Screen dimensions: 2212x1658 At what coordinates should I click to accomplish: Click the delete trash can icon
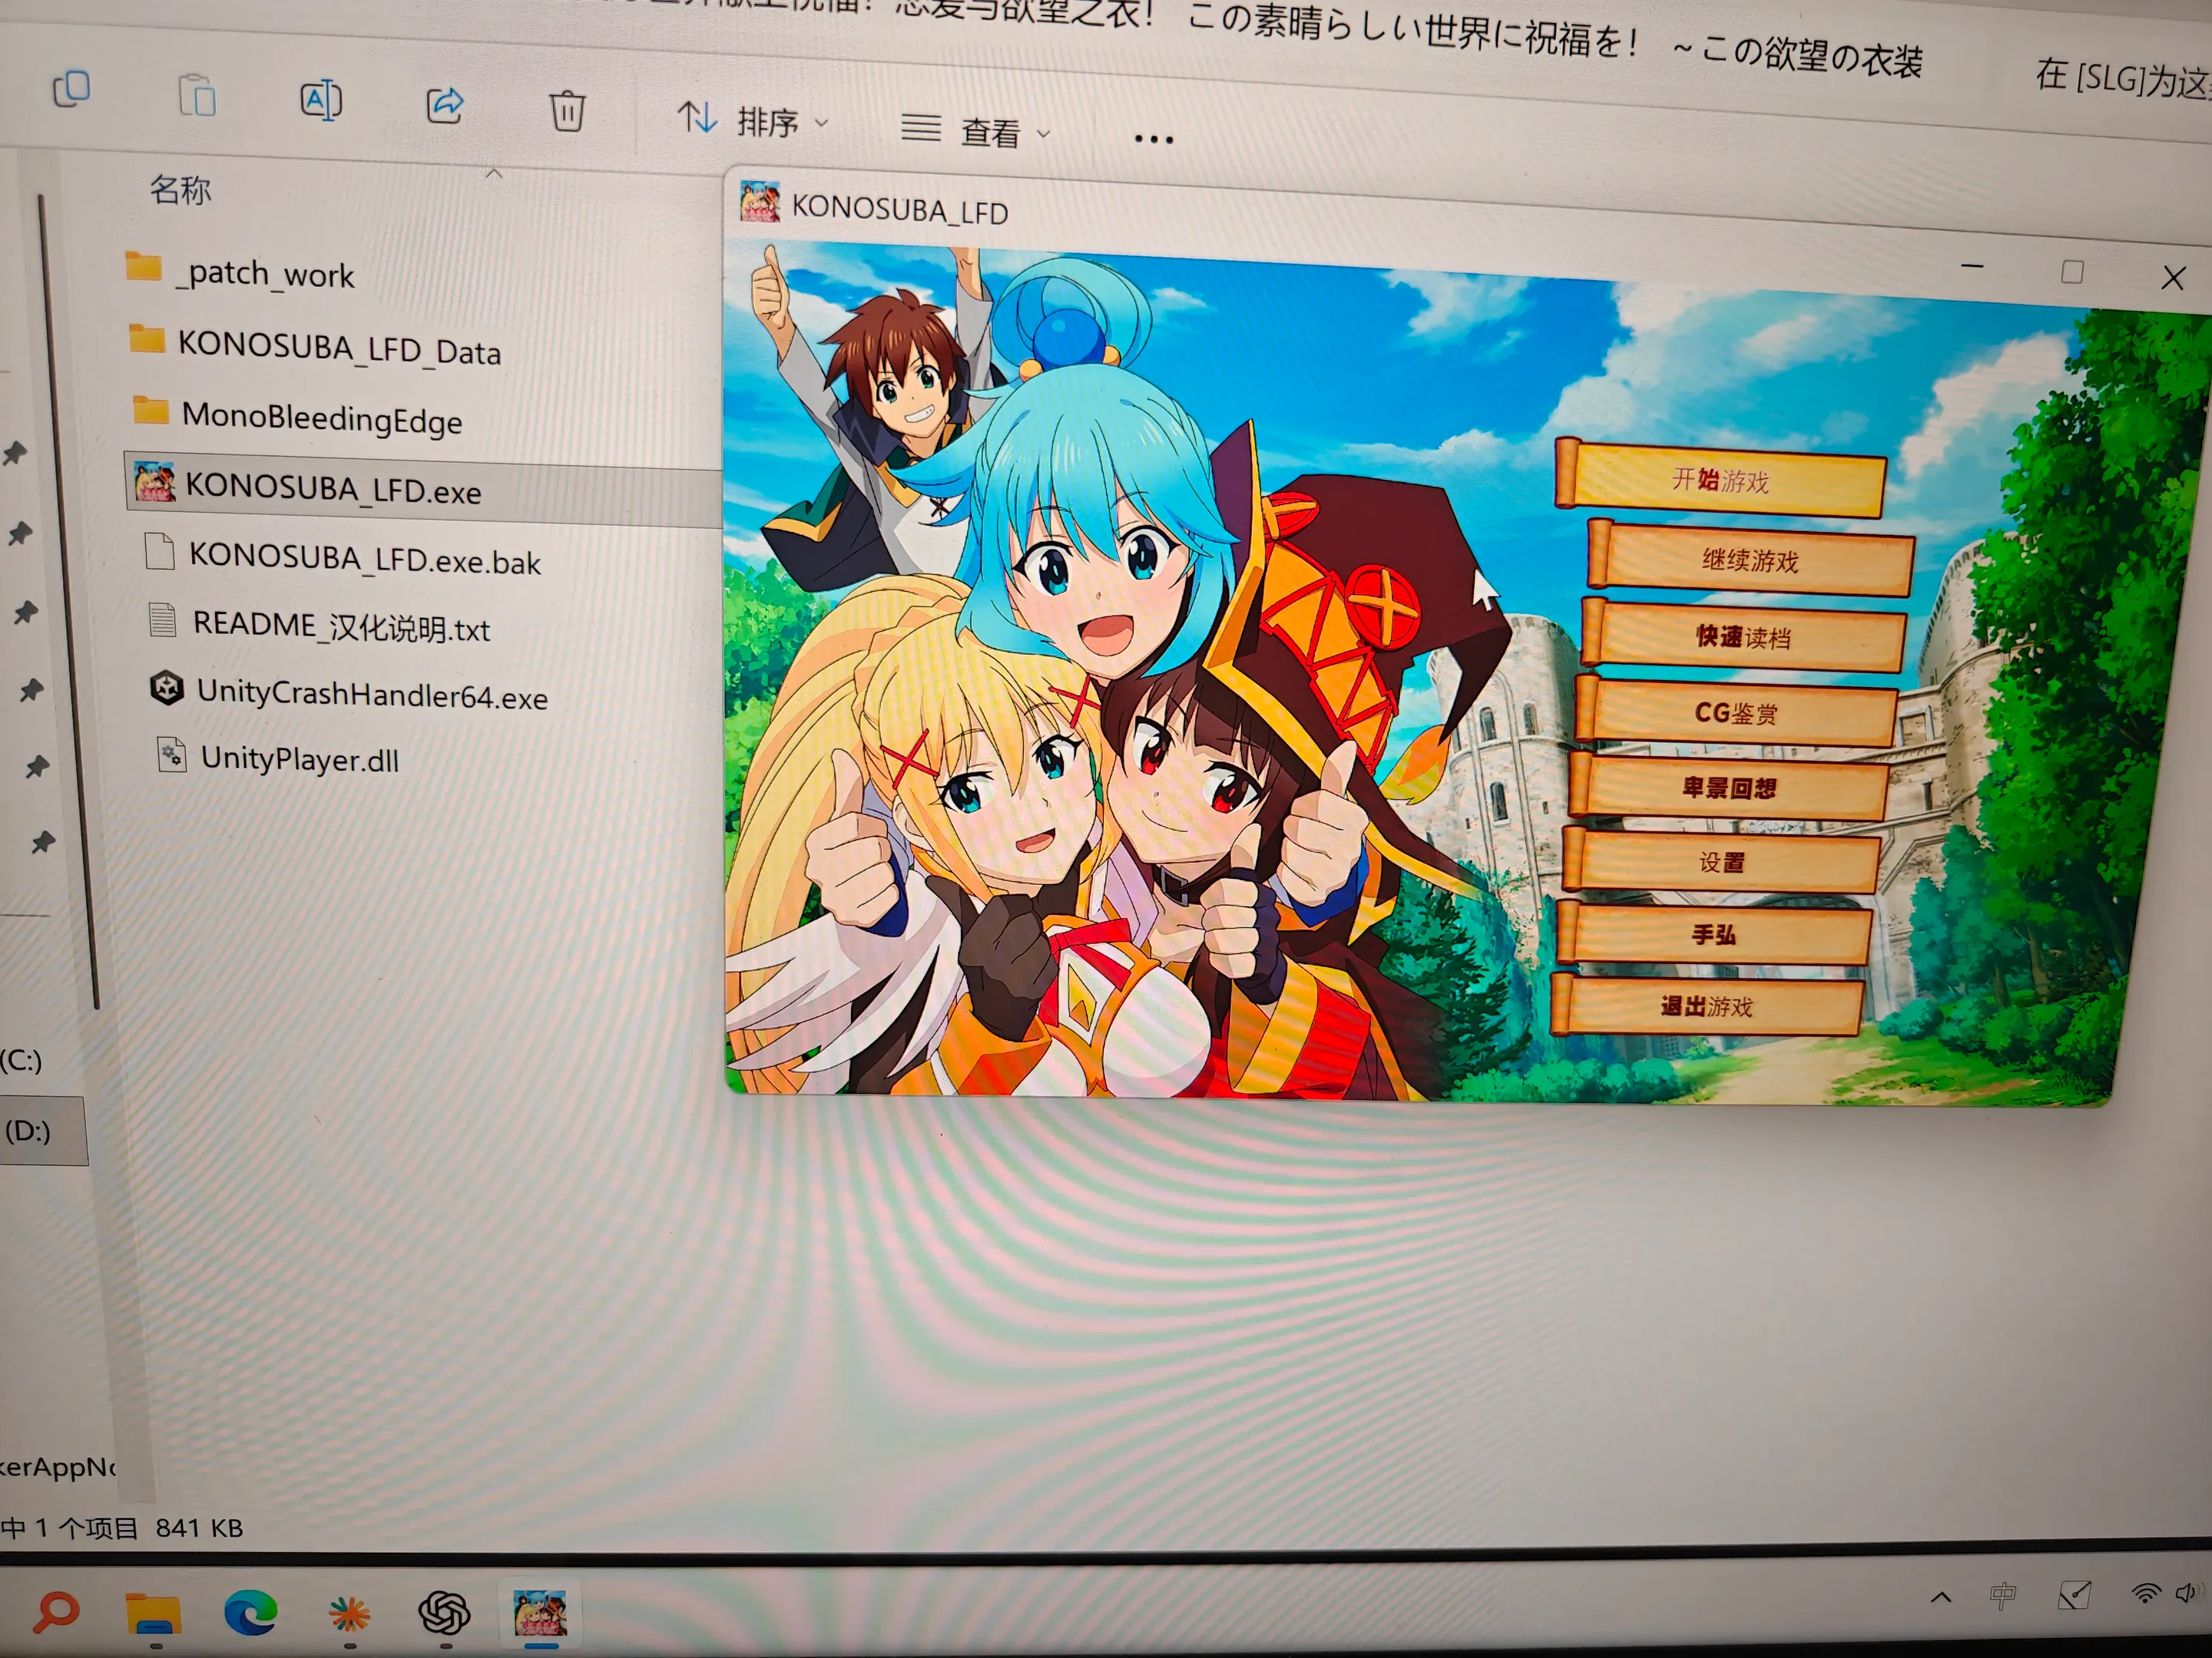pyautogui.click(x=567, y=110)
